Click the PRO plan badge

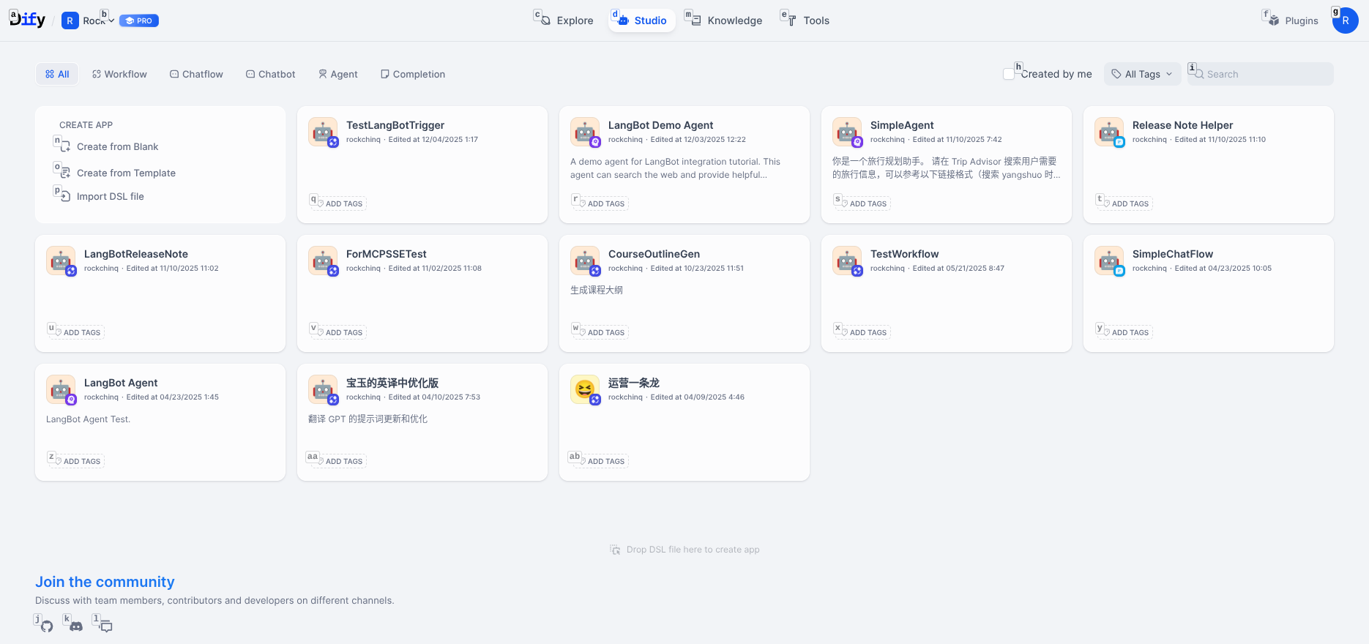tap(139, 20)
